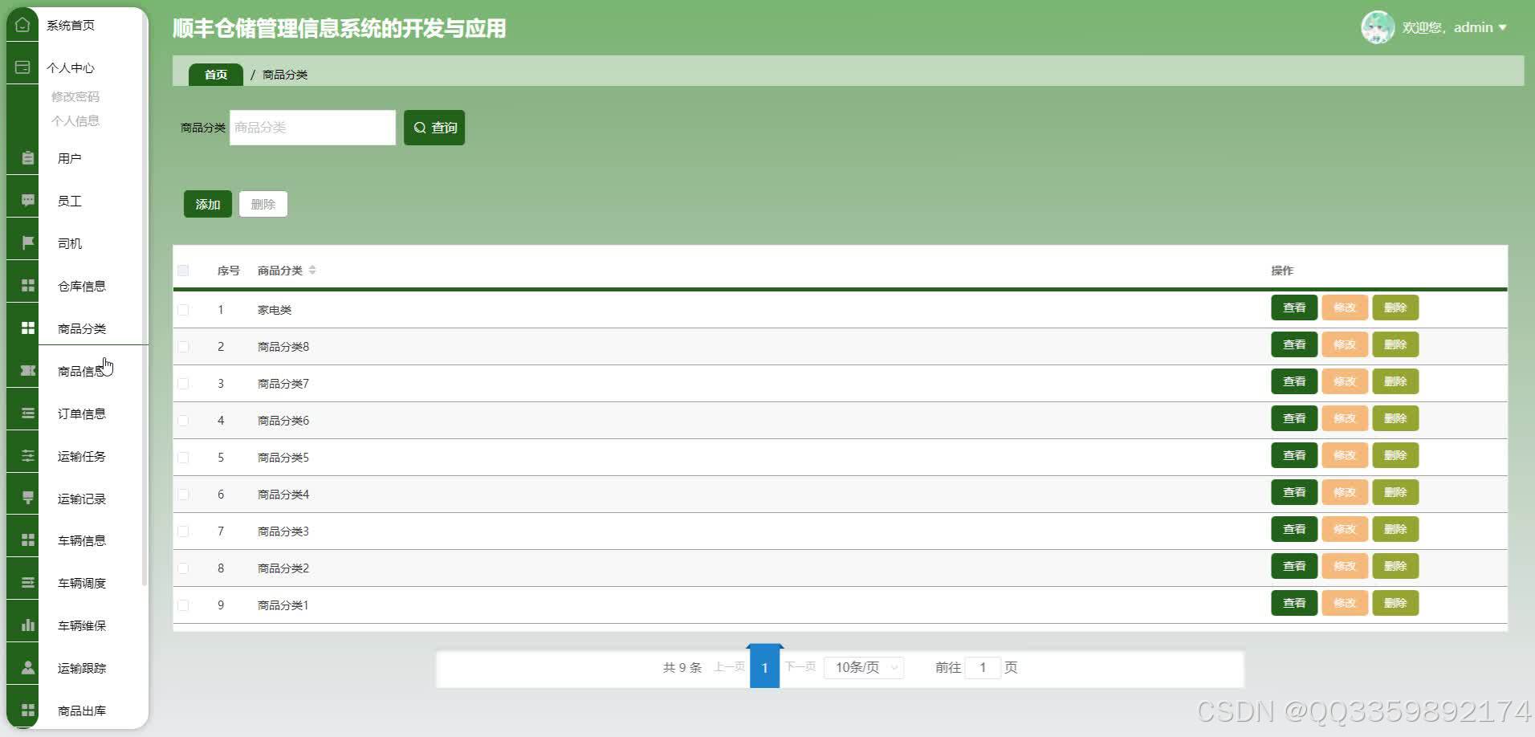
Task: Check the box for row 商品分类5
Action: pyautogui.click(x=183, y=458)
